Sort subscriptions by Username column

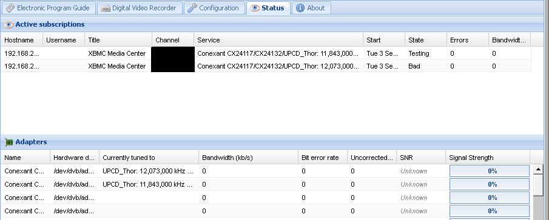[x=64, y=40]
